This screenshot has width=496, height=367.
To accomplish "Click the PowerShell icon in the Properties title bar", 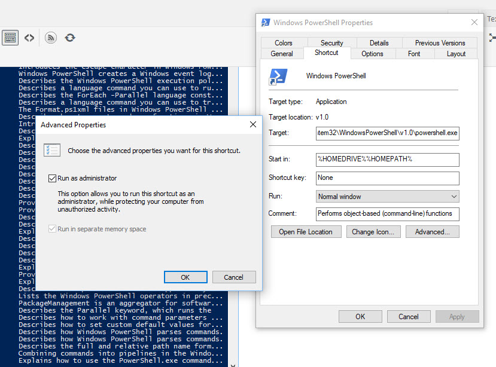I will [266, 23].
